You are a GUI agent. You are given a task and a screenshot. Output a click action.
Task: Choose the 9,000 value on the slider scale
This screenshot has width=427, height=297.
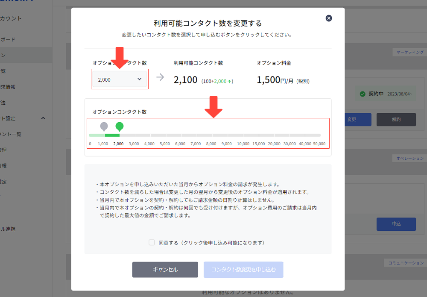tap(227, 144)
